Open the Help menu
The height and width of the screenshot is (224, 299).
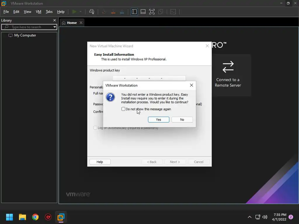(61, 12)
